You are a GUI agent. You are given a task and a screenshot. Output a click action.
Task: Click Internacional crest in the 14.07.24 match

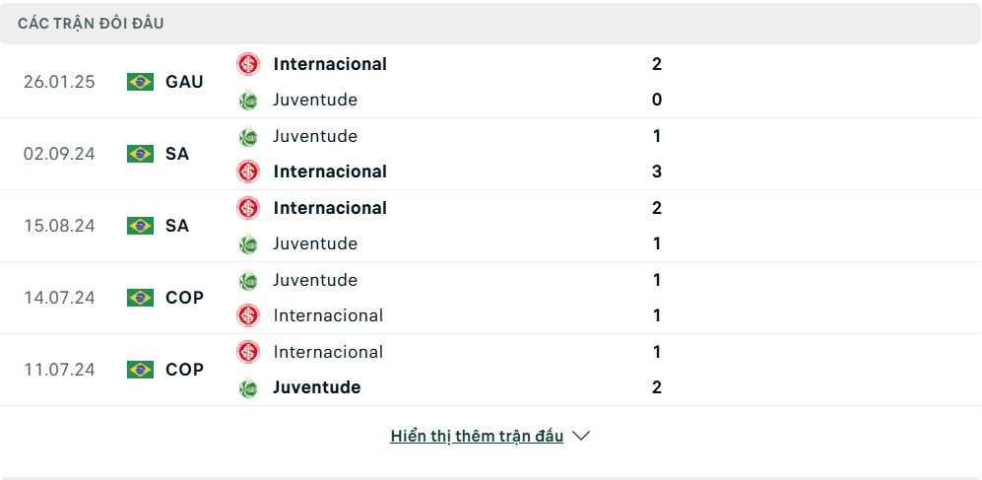coord(248,315)
